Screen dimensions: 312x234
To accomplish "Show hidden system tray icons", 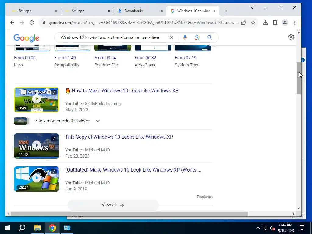I will pyautogui.click(x=258, y=228).
